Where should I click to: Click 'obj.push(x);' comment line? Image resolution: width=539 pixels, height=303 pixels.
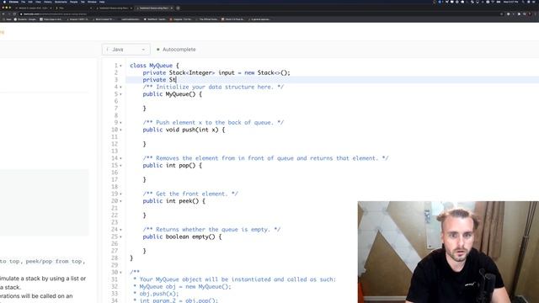click(x=157, y=294)
